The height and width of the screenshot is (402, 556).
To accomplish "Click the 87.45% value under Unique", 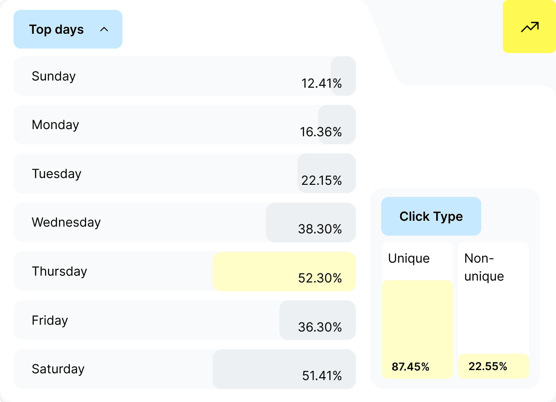I will coord(410,367).
